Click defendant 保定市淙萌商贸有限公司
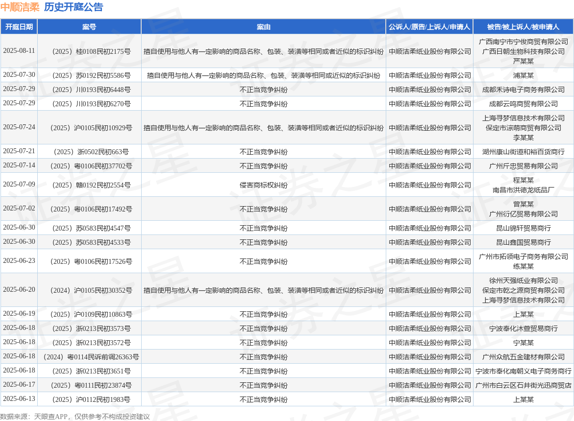The width and height of the screenshot is (574, 421). [524, 128]
